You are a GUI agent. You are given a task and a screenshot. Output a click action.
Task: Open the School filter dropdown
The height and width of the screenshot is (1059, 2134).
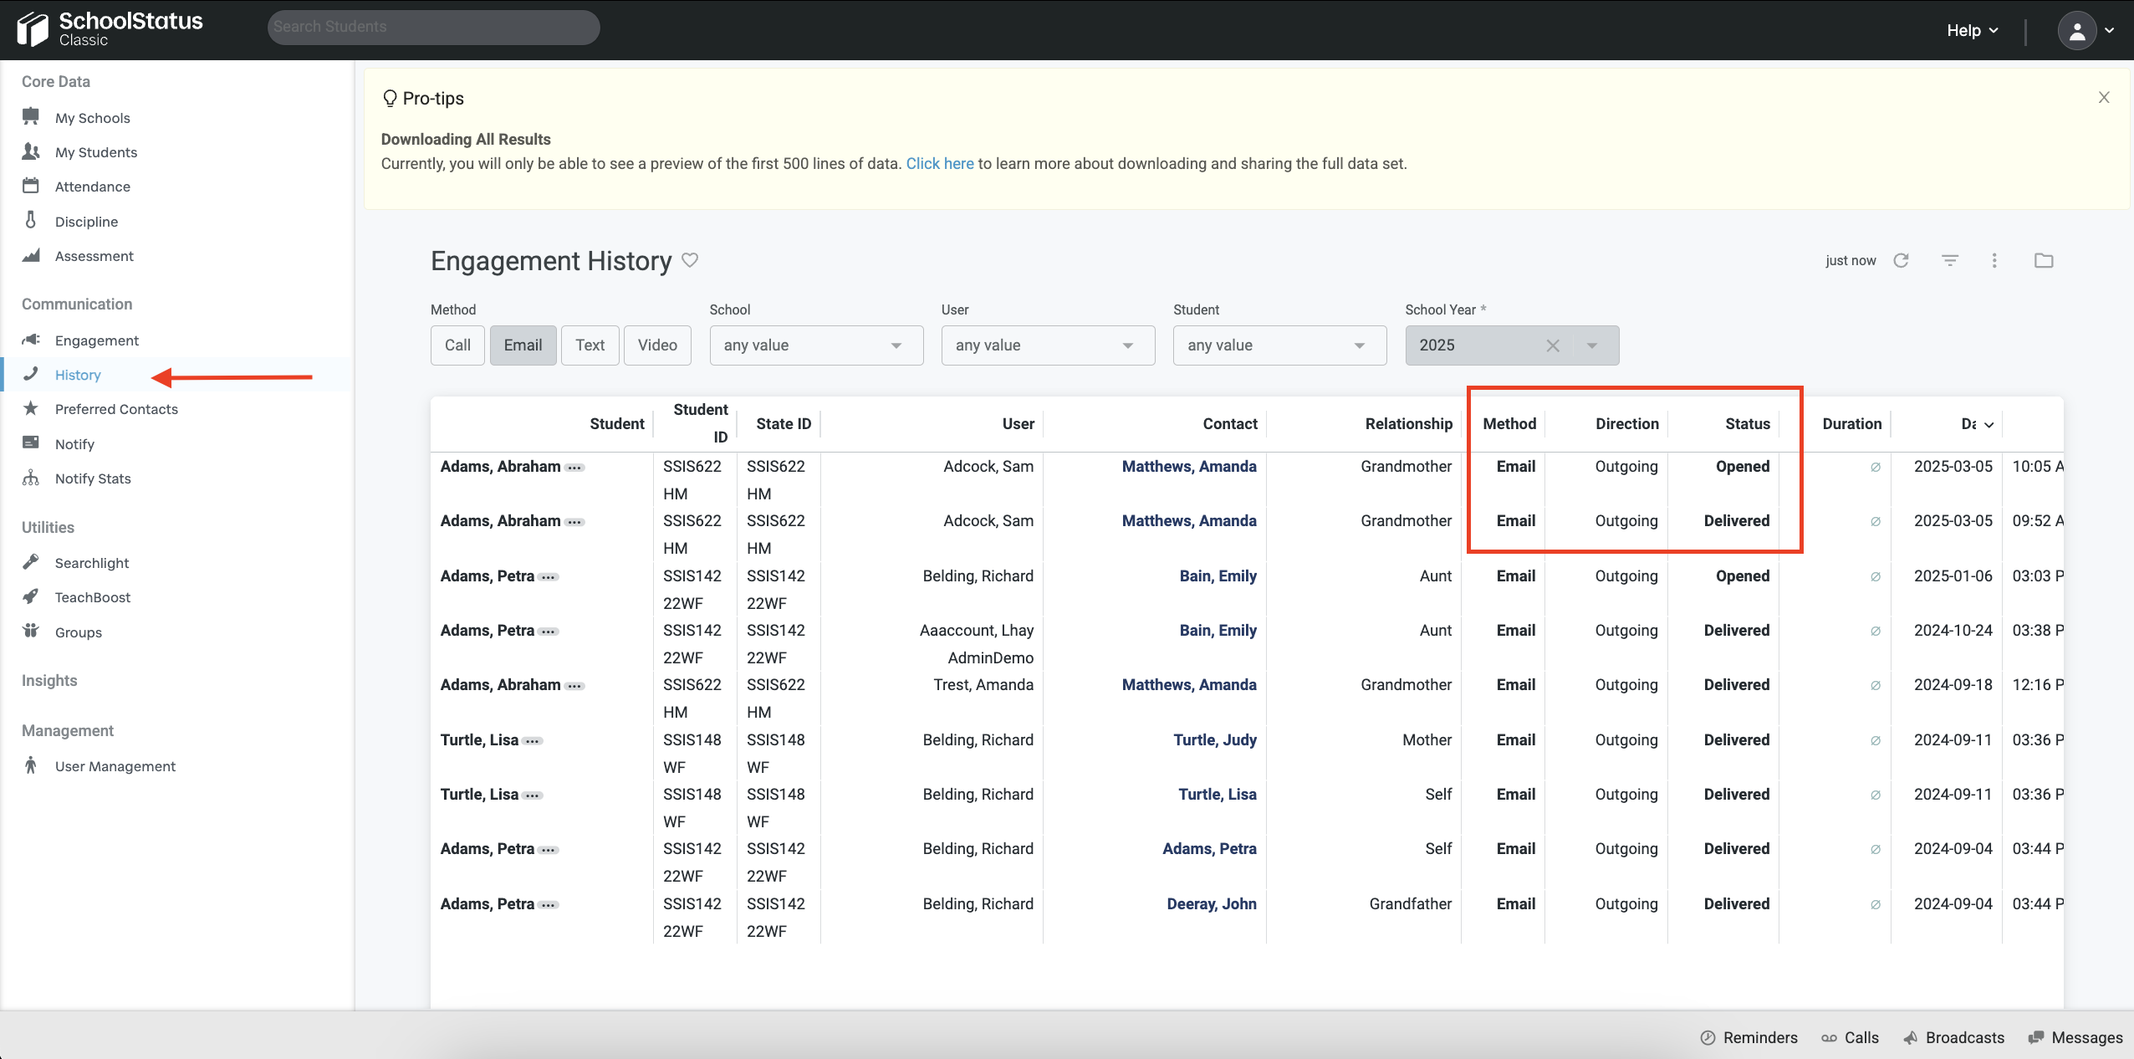[x=816, y=345]
